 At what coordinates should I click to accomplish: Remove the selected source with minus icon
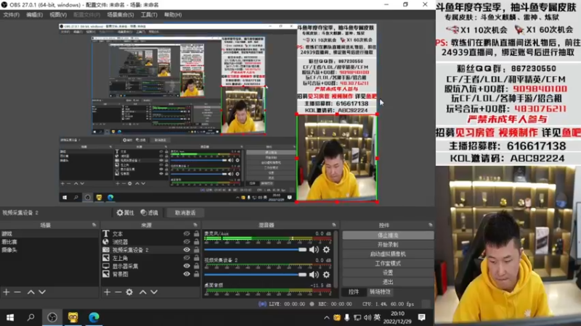click(x=118, y=292)
